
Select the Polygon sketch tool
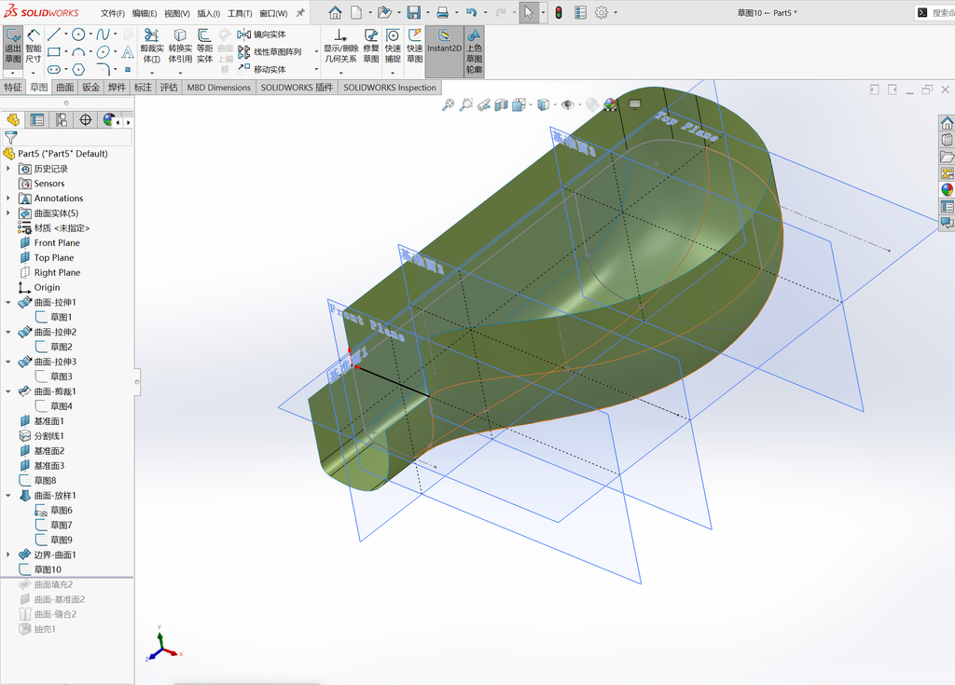click(78, 69)
